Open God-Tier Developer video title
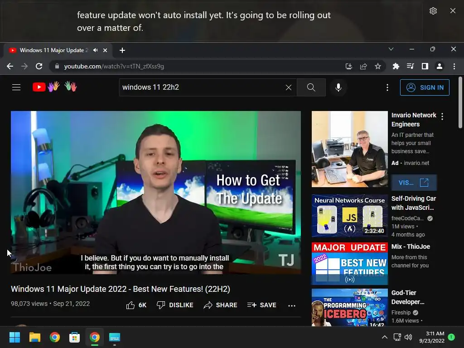 pyautogui.click(x=408, y=297)
